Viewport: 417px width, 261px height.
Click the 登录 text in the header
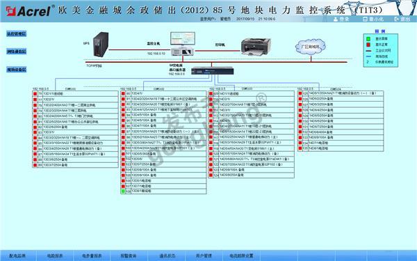click(x=344, y=19)
